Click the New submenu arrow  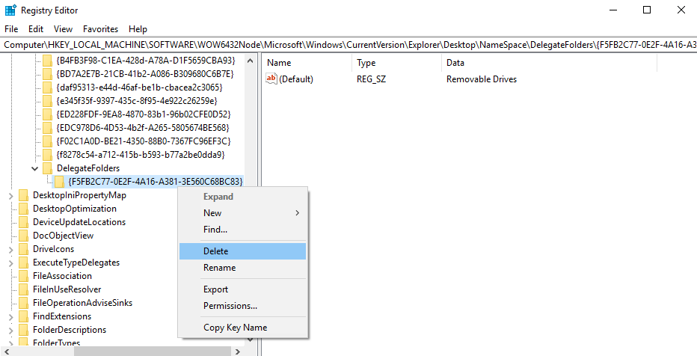pyautogui.click(x=298, y=213)
